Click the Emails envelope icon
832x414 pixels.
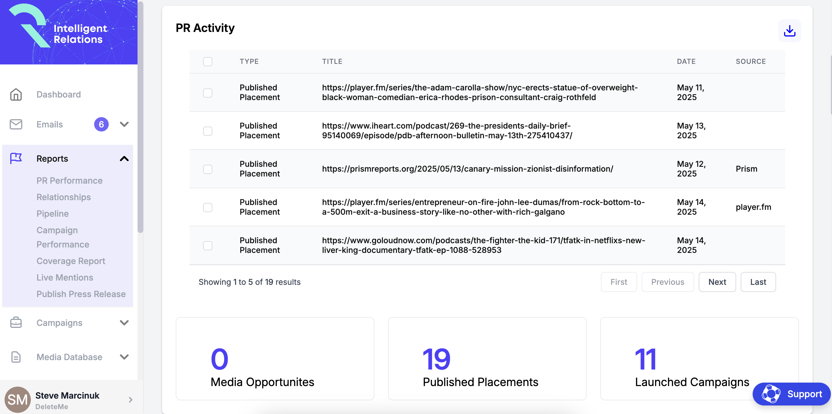click(16, 124)
